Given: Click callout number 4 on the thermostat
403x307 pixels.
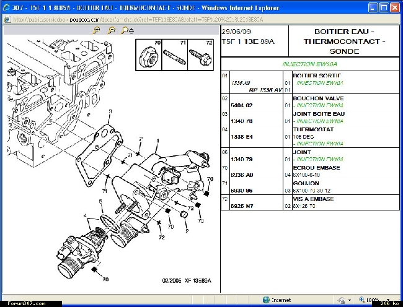Looking at the screenshot, I should pyautogui.click(x=85, y=215).
